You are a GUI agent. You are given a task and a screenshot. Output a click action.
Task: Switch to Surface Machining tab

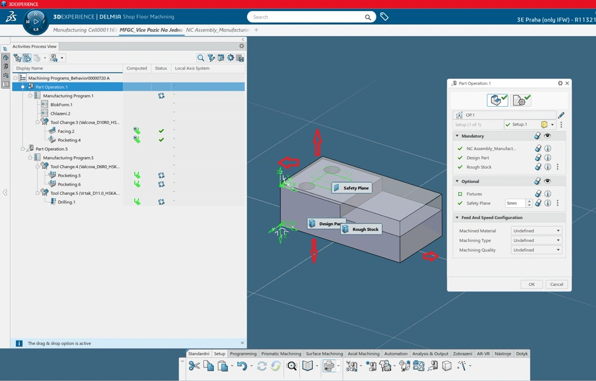click(x=324, y=354)
